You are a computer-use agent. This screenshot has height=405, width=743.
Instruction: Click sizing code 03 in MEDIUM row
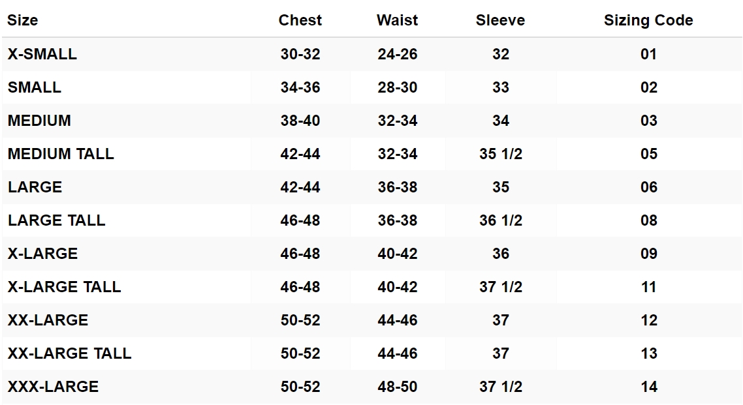point(648,121)
